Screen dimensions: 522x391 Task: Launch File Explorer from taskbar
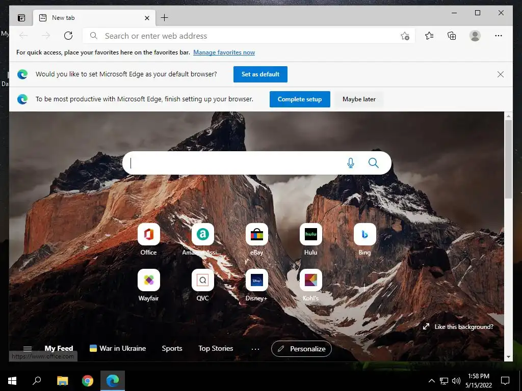62,381
